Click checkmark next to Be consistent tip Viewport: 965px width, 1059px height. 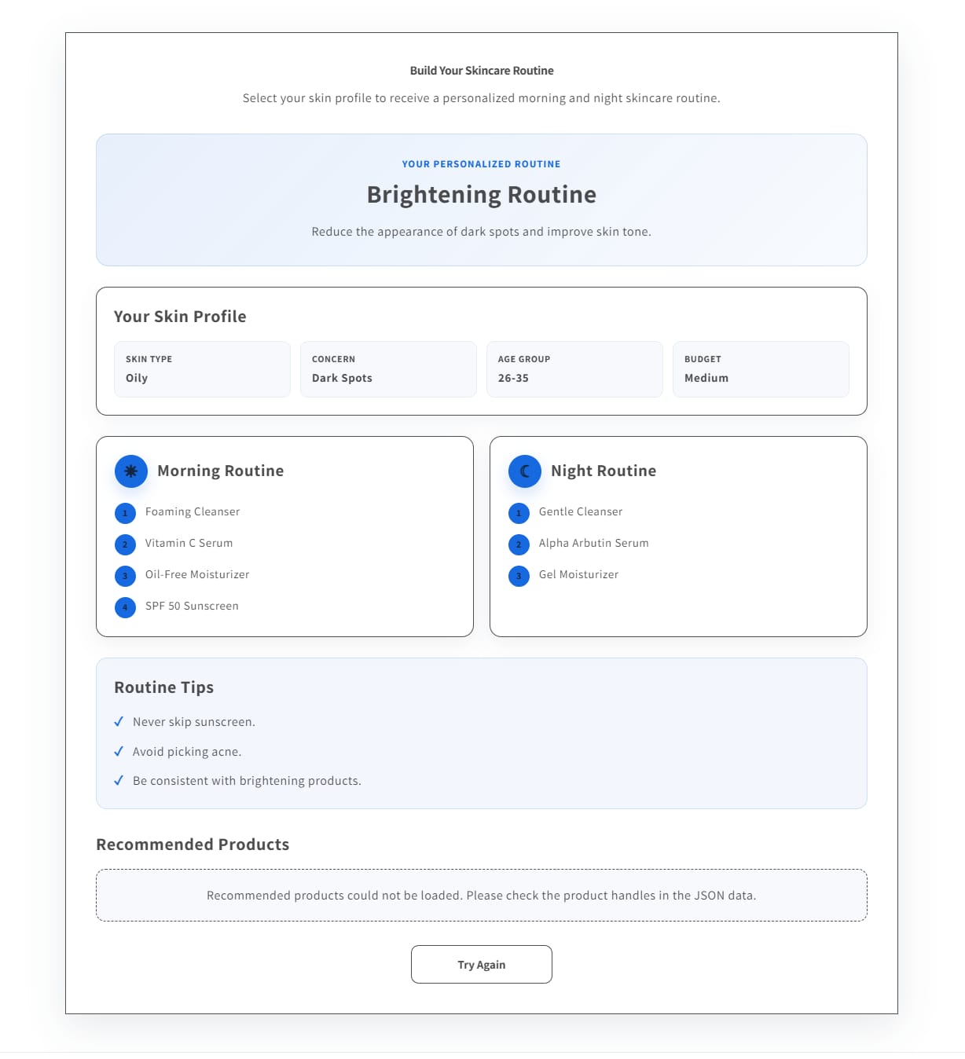pos(119,780)
